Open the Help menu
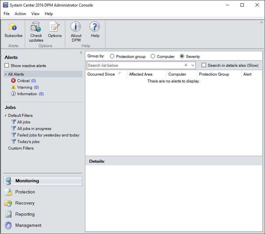265x234 pixels. point(49,14)
